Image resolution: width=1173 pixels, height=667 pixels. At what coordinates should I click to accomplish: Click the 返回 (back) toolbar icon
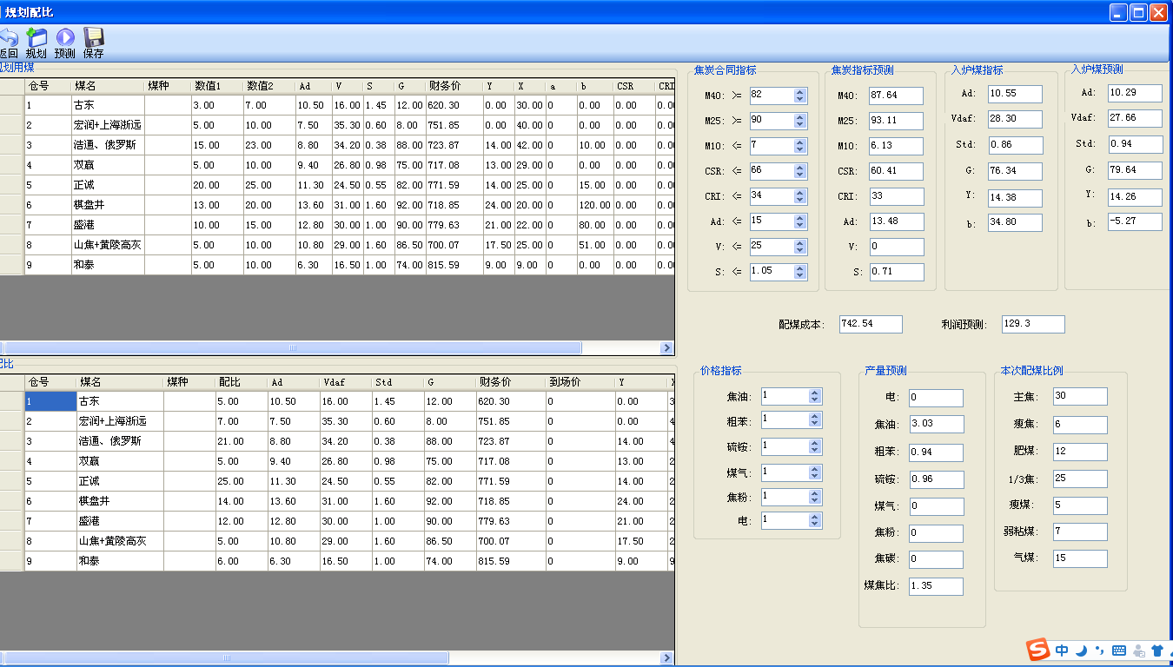pyautogui.click(x=8, y=43)
